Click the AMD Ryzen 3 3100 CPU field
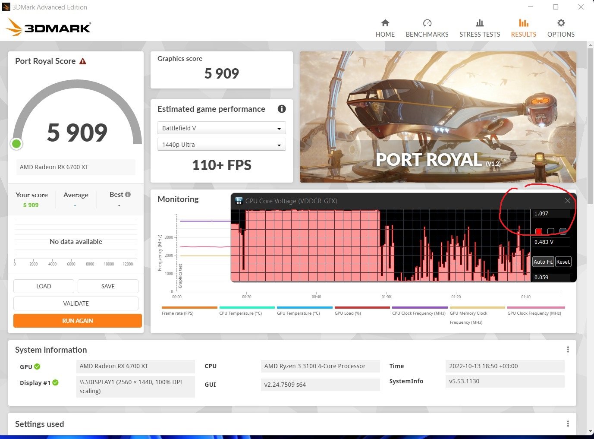 [321, 366]
